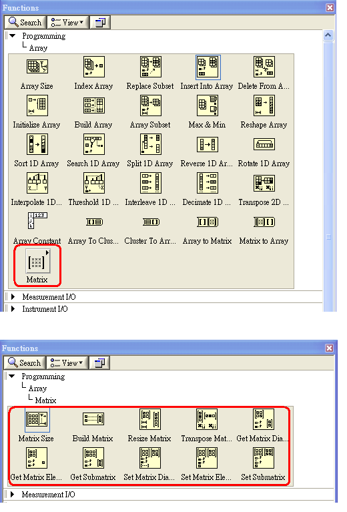Choose the Build Matrix function
347x512 pixels.
point(93,419)
